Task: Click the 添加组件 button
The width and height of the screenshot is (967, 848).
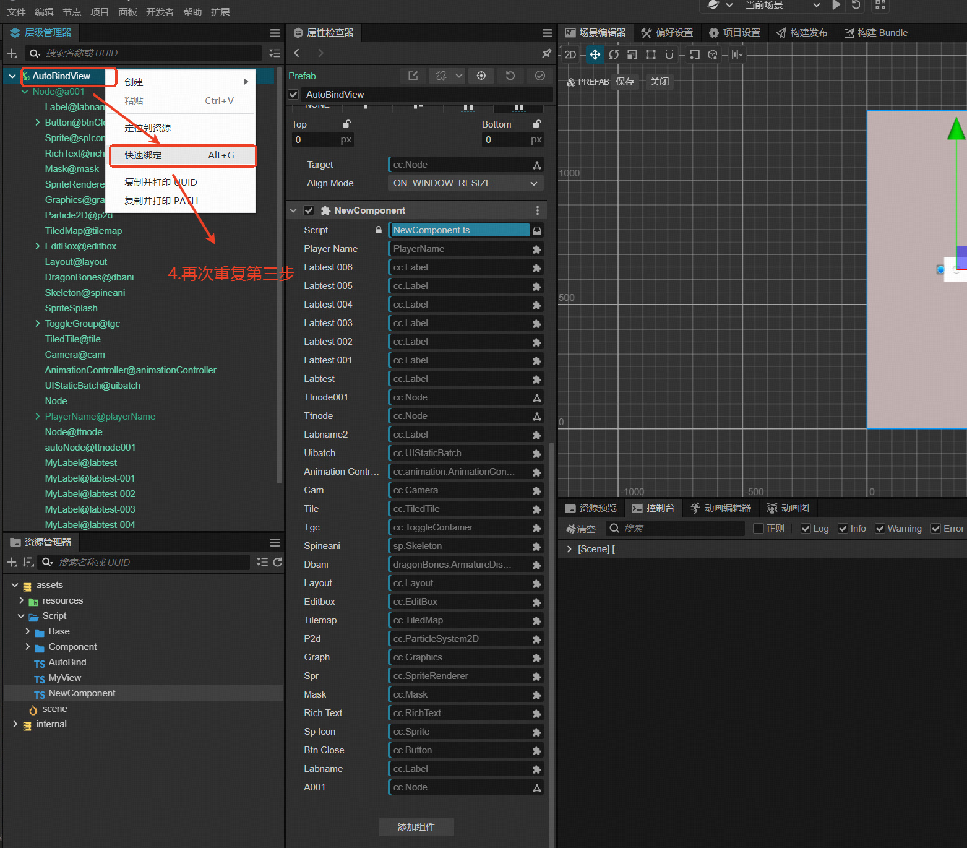Action: point(416,827)
